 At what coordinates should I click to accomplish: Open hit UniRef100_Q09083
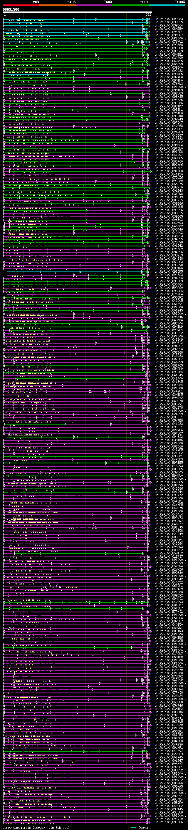169,19
